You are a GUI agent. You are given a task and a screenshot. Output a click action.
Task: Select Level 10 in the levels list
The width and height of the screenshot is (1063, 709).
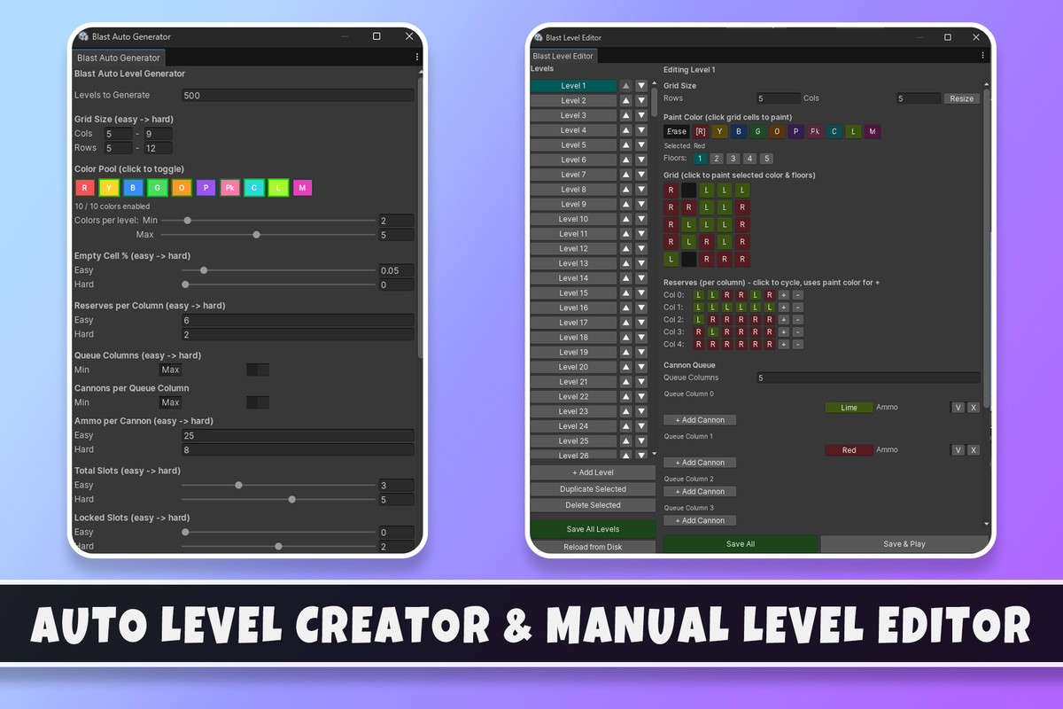pos(572,218)
